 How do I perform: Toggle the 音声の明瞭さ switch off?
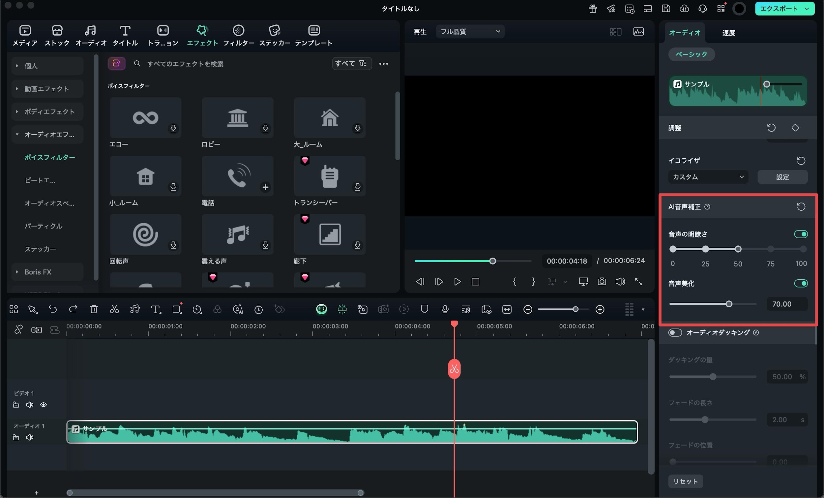click(801, 234)
